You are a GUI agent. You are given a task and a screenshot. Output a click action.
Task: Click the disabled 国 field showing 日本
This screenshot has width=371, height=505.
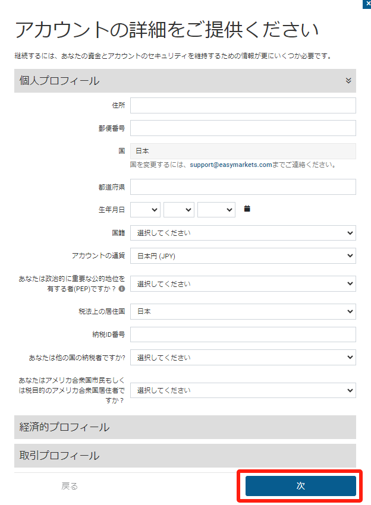click(243, 151)
